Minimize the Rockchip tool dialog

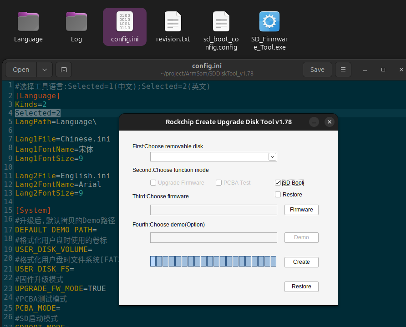[314, 122]
